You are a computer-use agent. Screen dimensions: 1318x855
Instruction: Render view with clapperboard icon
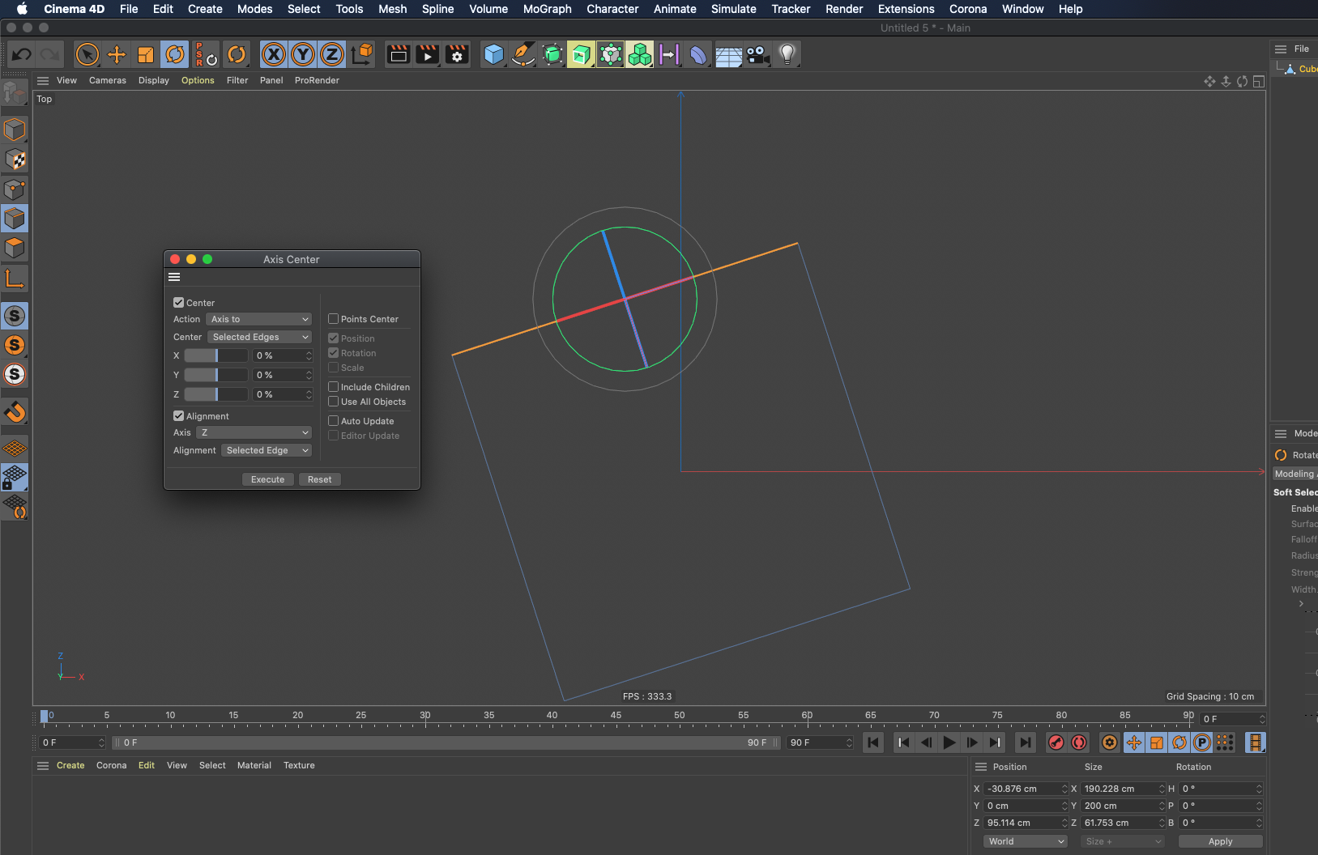(x=399, y=55)
